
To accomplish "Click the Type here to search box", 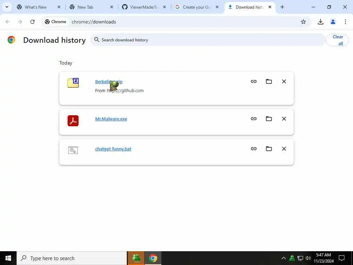I will click(x=72, y=258).
